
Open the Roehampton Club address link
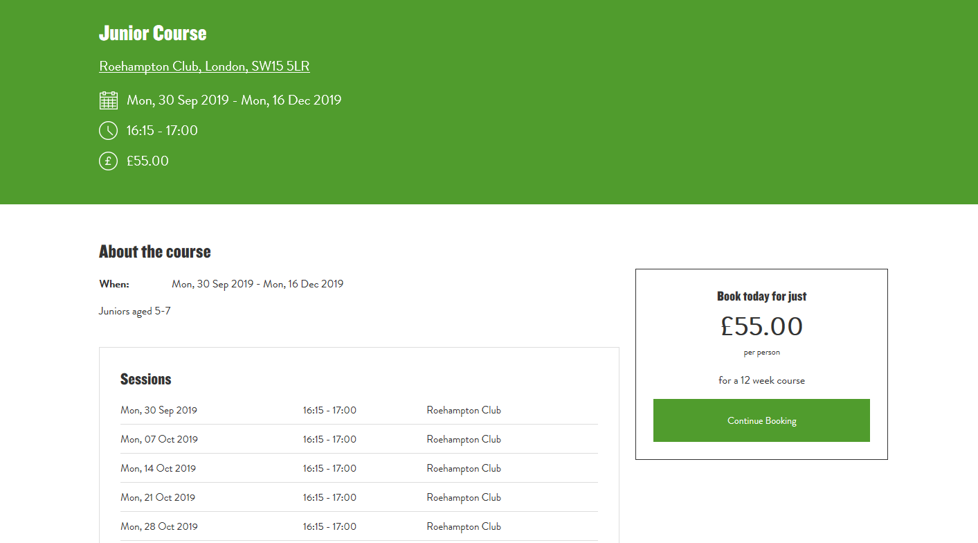pyautogui.click(x=204, y=66)
